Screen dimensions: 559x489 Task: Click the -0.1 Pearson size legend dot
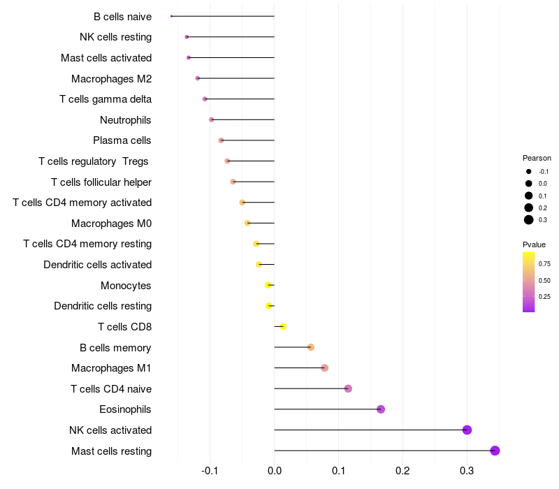point(529,171)
